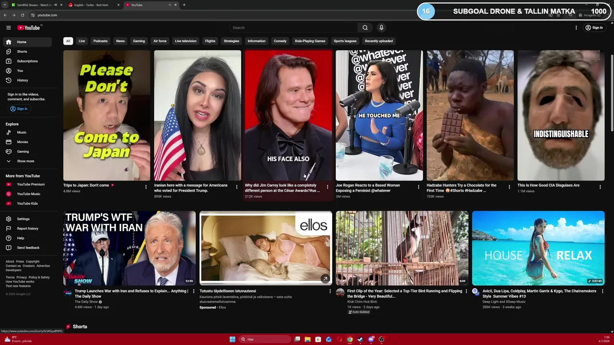Click the Windows taskbar search box
The width and height of the screenshot is (614, 345).
265,339
